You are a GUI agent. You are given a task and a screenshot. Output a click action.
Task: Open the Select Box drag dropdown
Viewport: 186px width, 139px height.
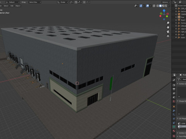tap(35, 2)
